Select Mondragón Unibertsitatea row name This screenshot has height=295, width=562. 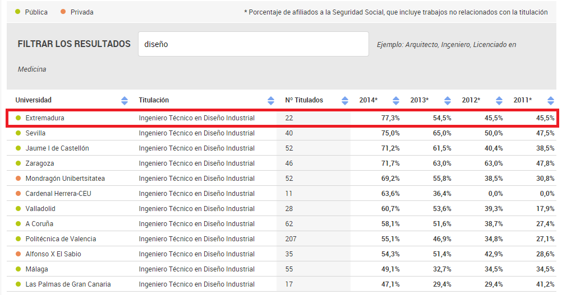pos(65,179)
